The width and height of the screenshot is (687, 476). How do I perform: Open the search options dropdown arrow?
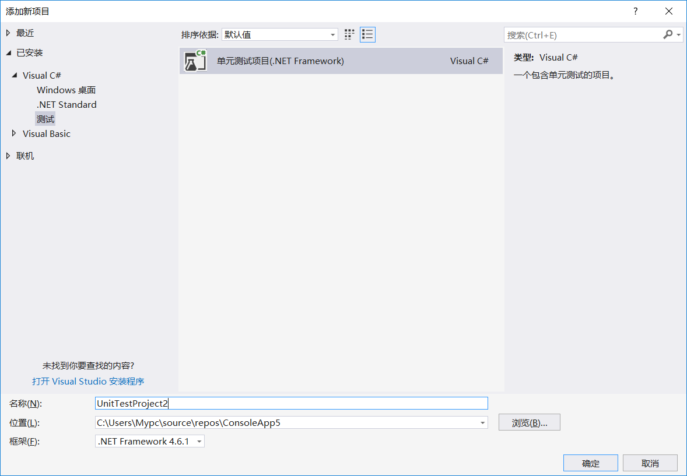pyautogui.click(x=679, y=35)
